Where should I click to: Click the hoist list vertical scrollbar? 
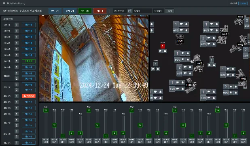click(37, 28)
